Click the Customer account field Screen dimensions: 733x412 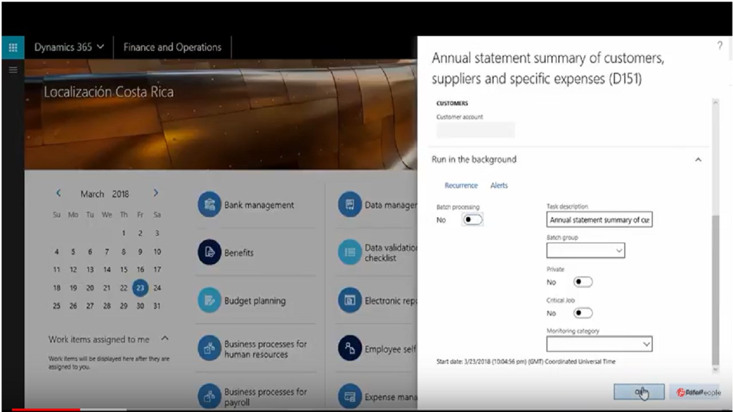point(475,130)
